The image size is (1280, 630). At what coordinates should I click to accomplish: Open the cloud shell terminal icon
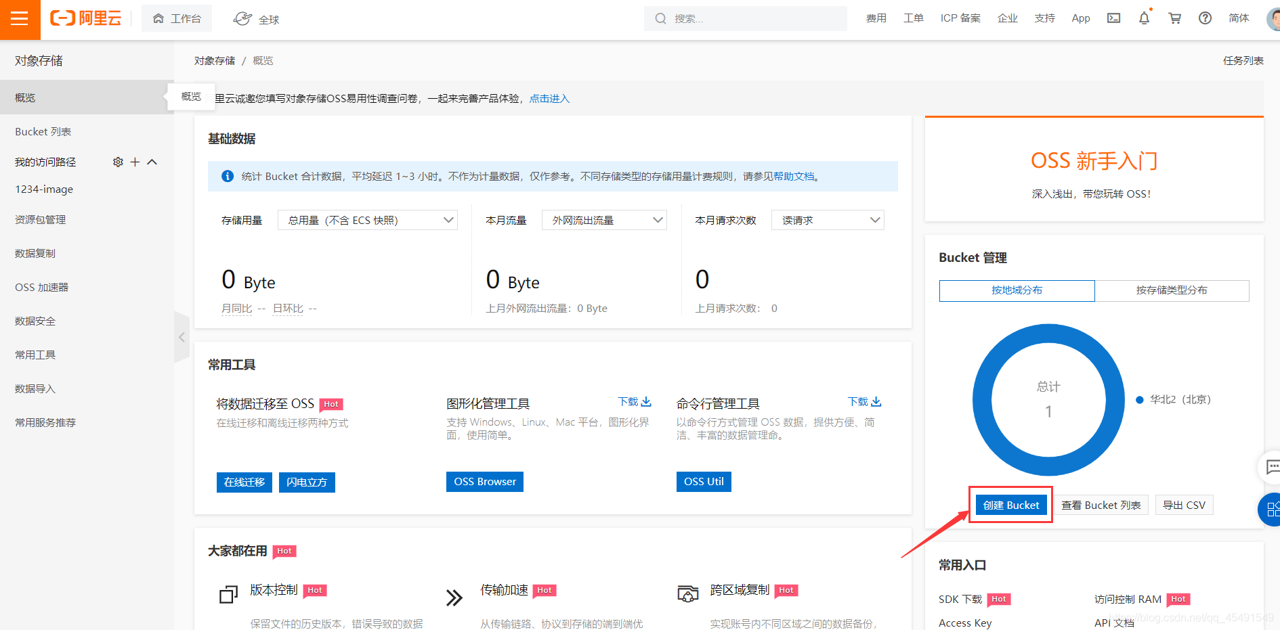1113,18
